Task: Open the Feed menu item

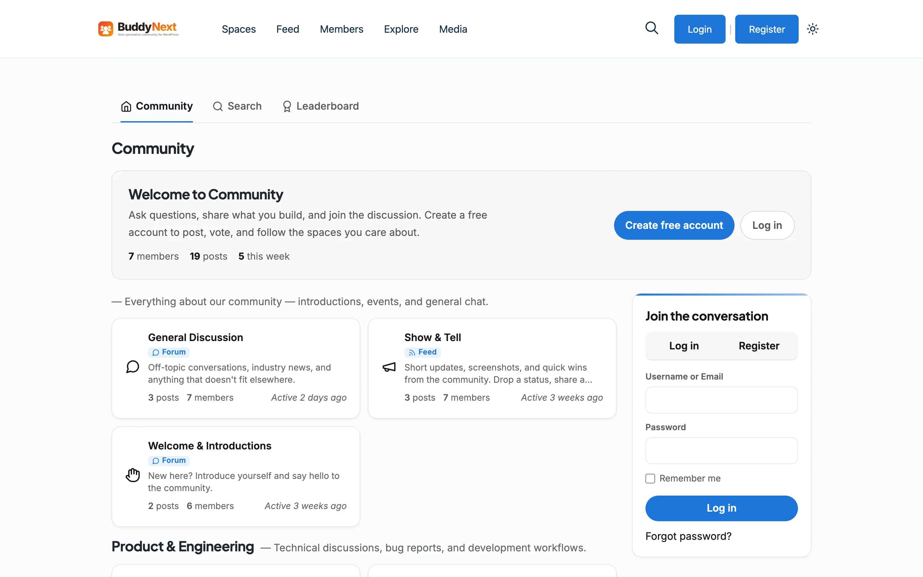Action: click(287, 29)
